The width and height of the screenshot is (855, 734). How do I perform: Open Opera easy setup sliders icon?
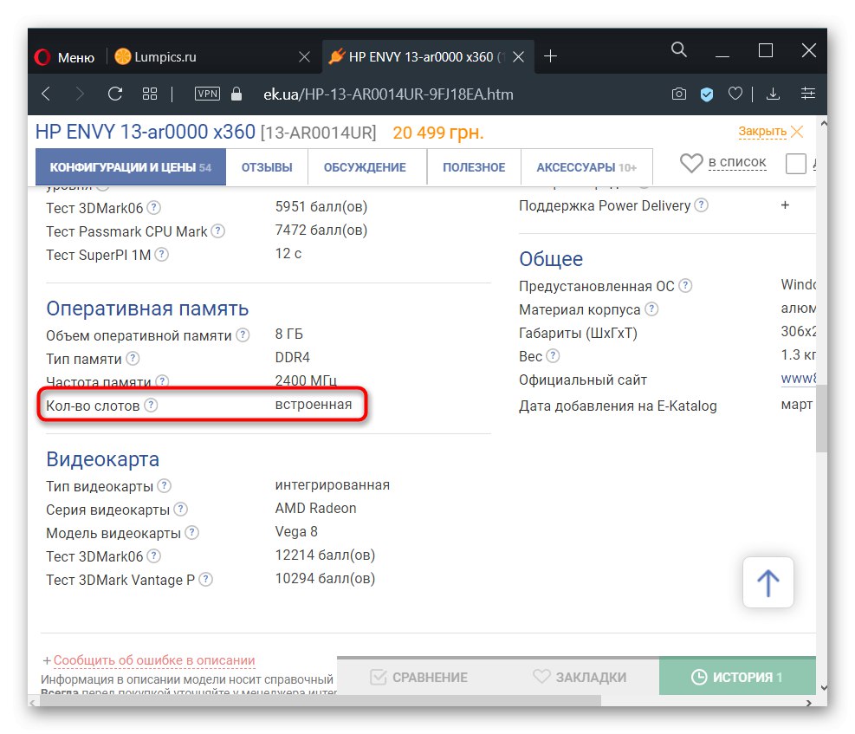click(x=808, y=94)
